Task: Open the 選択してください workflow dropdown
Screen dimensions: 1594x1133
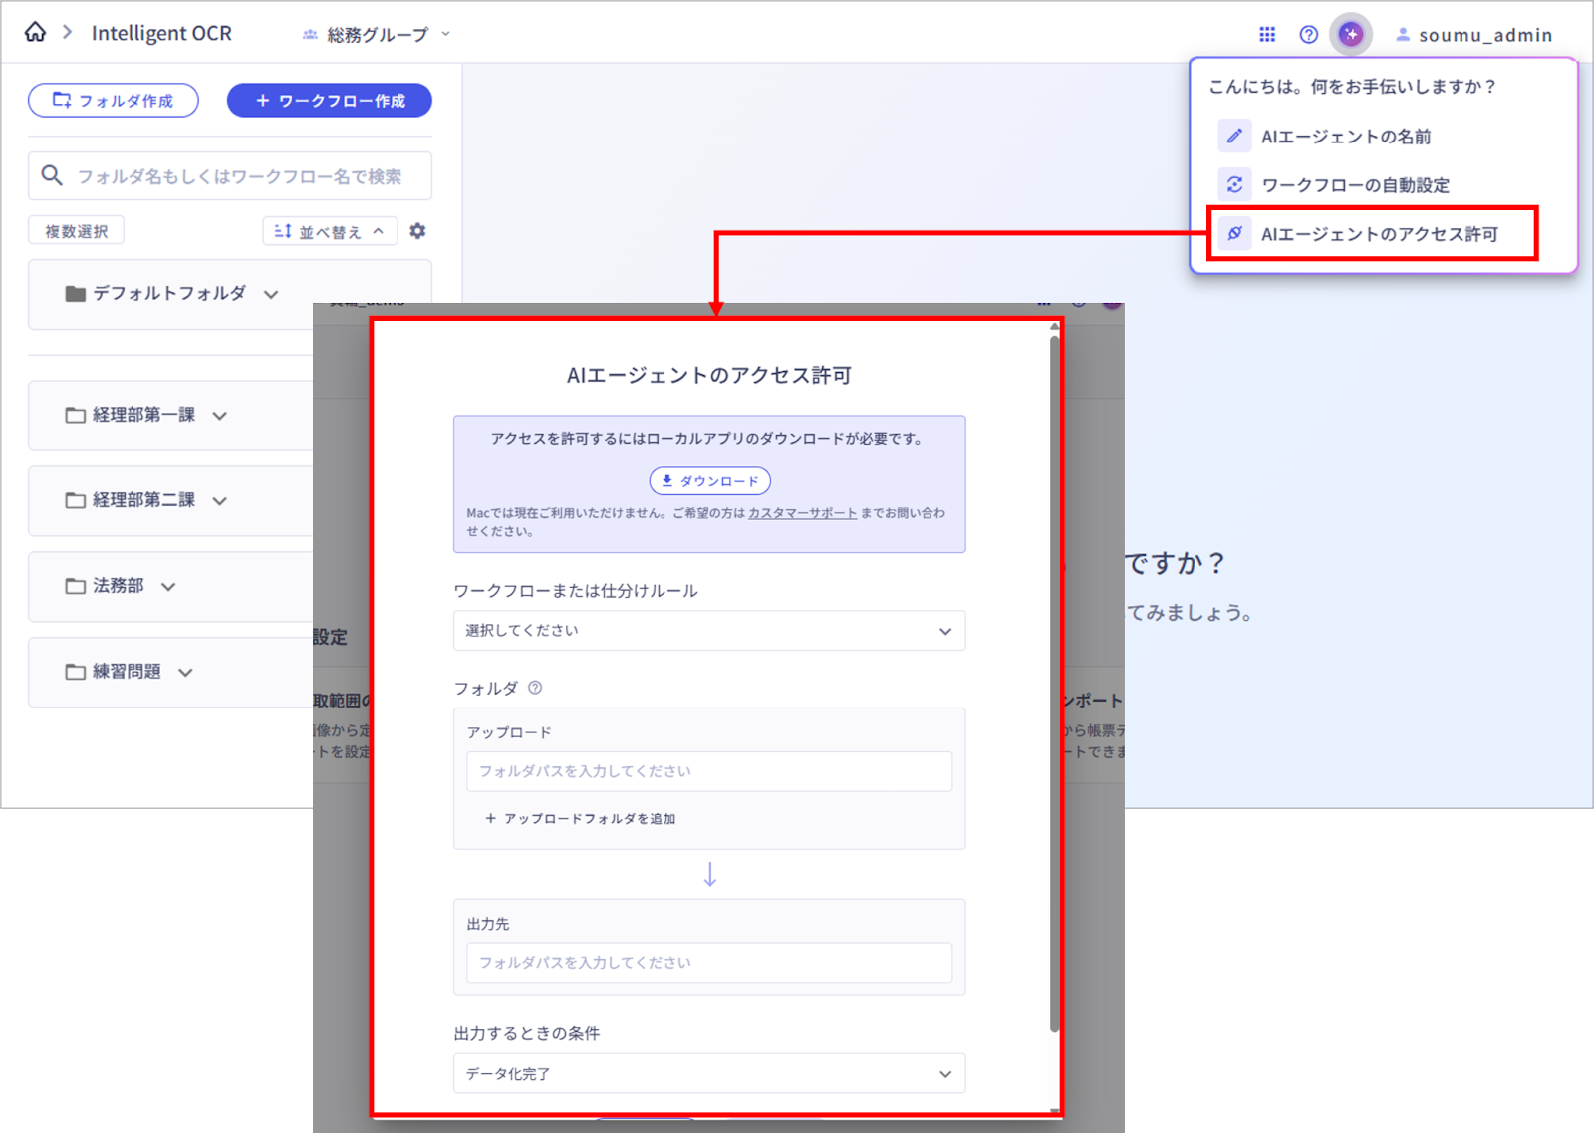Action: pos(708,630)
